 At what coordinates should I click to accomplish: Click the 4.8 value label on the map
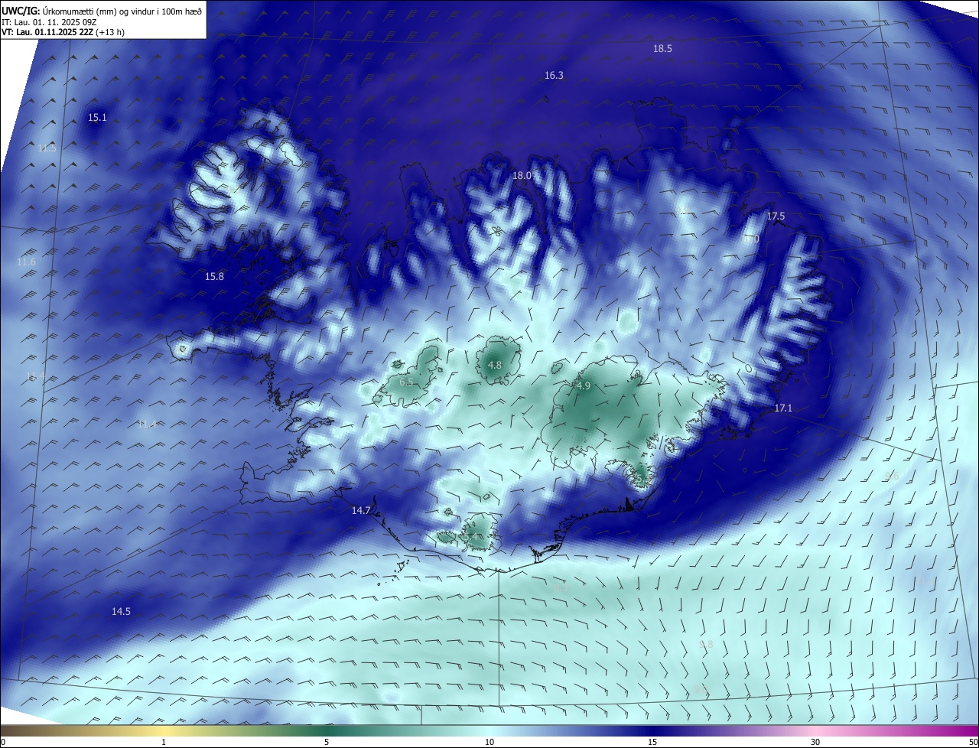pos(495,366)
